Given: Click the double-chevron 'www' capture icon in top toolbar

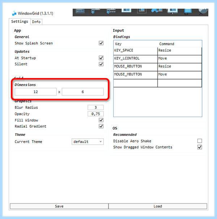Looking at the screenshot, I should 111,11.
